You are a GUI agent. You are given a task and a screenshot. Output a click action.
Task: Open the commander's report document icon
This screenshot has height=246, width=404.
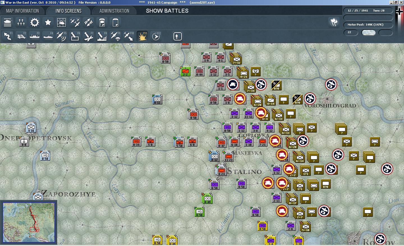point(102,22)
